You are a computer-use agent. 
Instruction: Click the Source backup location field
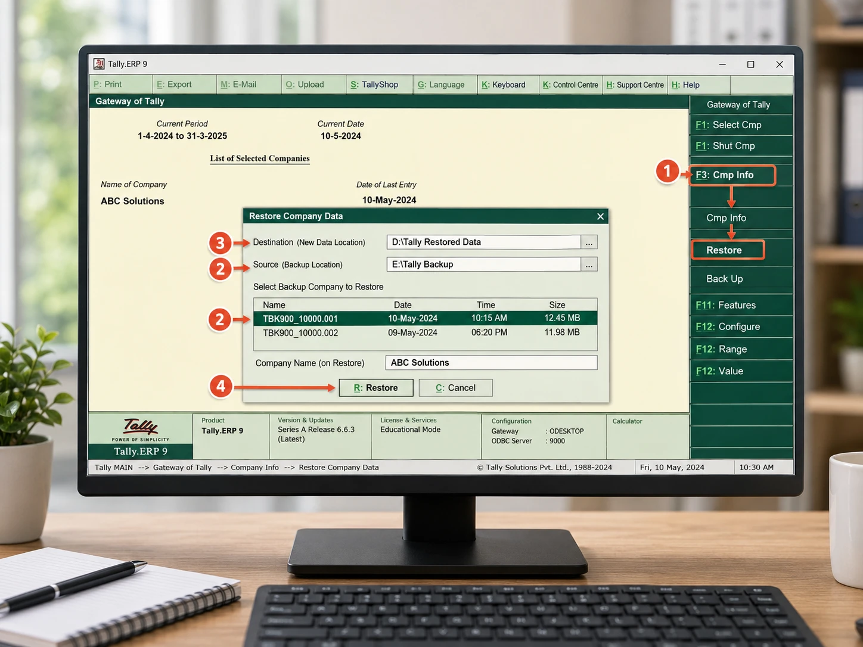click(x=483, y=265)
